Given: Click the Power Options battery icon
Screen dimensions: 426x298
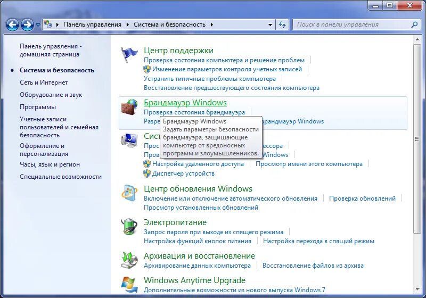Looking at the screenshot, I should click(x=129, y=226).
